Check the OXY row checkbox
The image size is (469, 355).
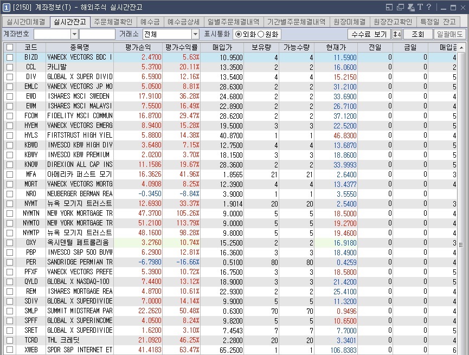[10, 243]
